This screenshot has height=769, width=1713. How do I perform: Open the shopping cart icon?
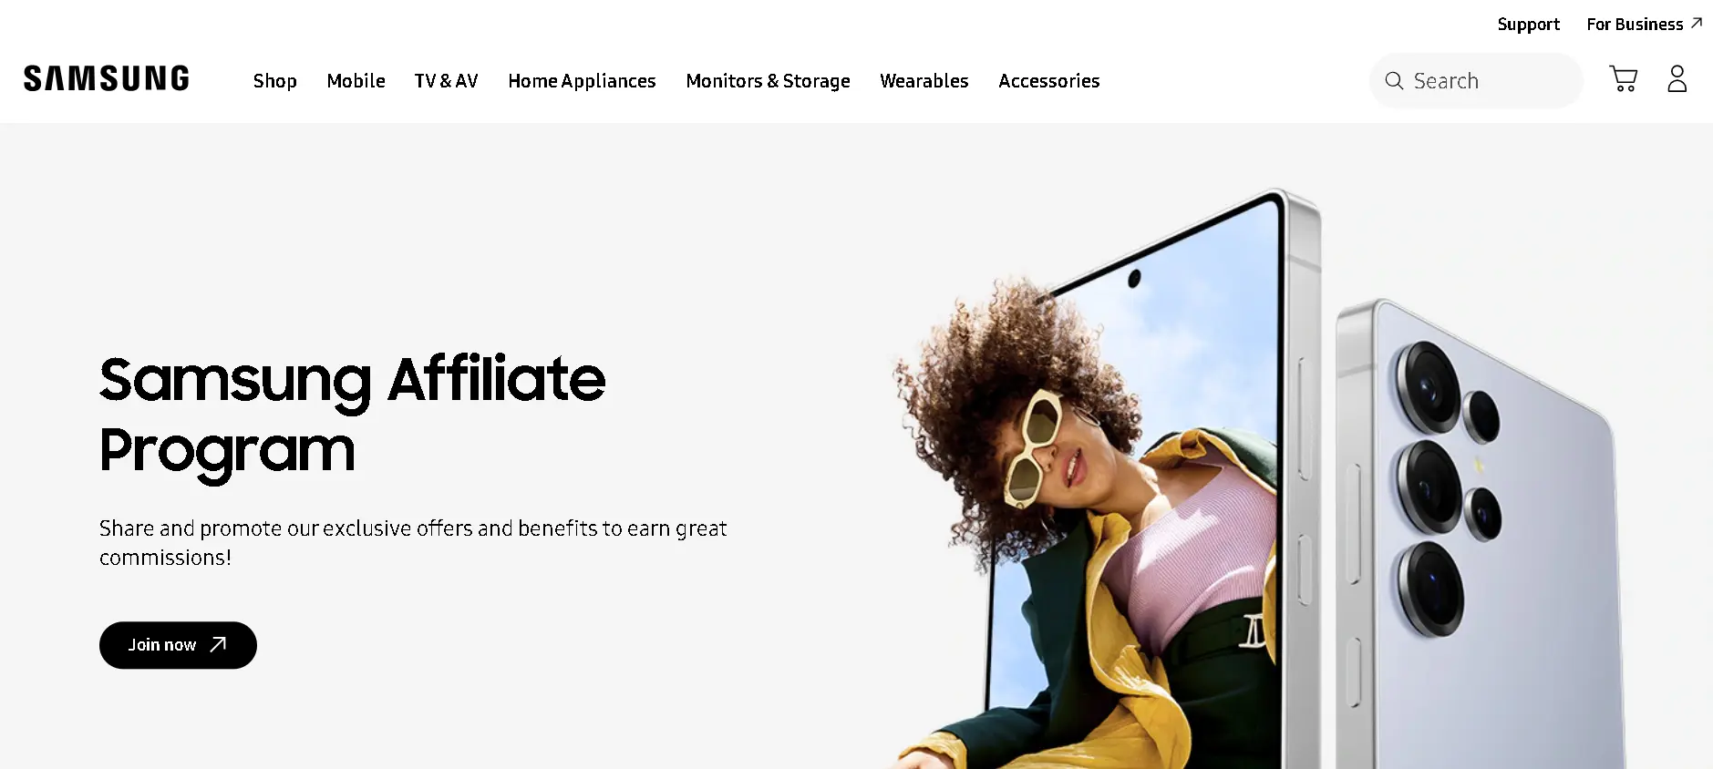1624,79
